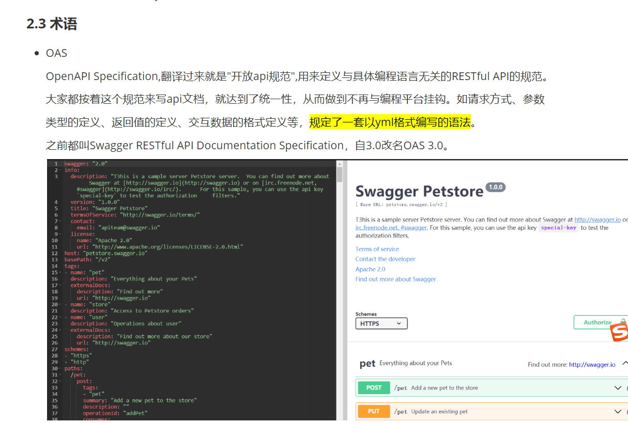Viewport: 628px width, 423px height.
Task: Fold the post block at line 32
Action: pyautogui.click(x=61, y=381)
